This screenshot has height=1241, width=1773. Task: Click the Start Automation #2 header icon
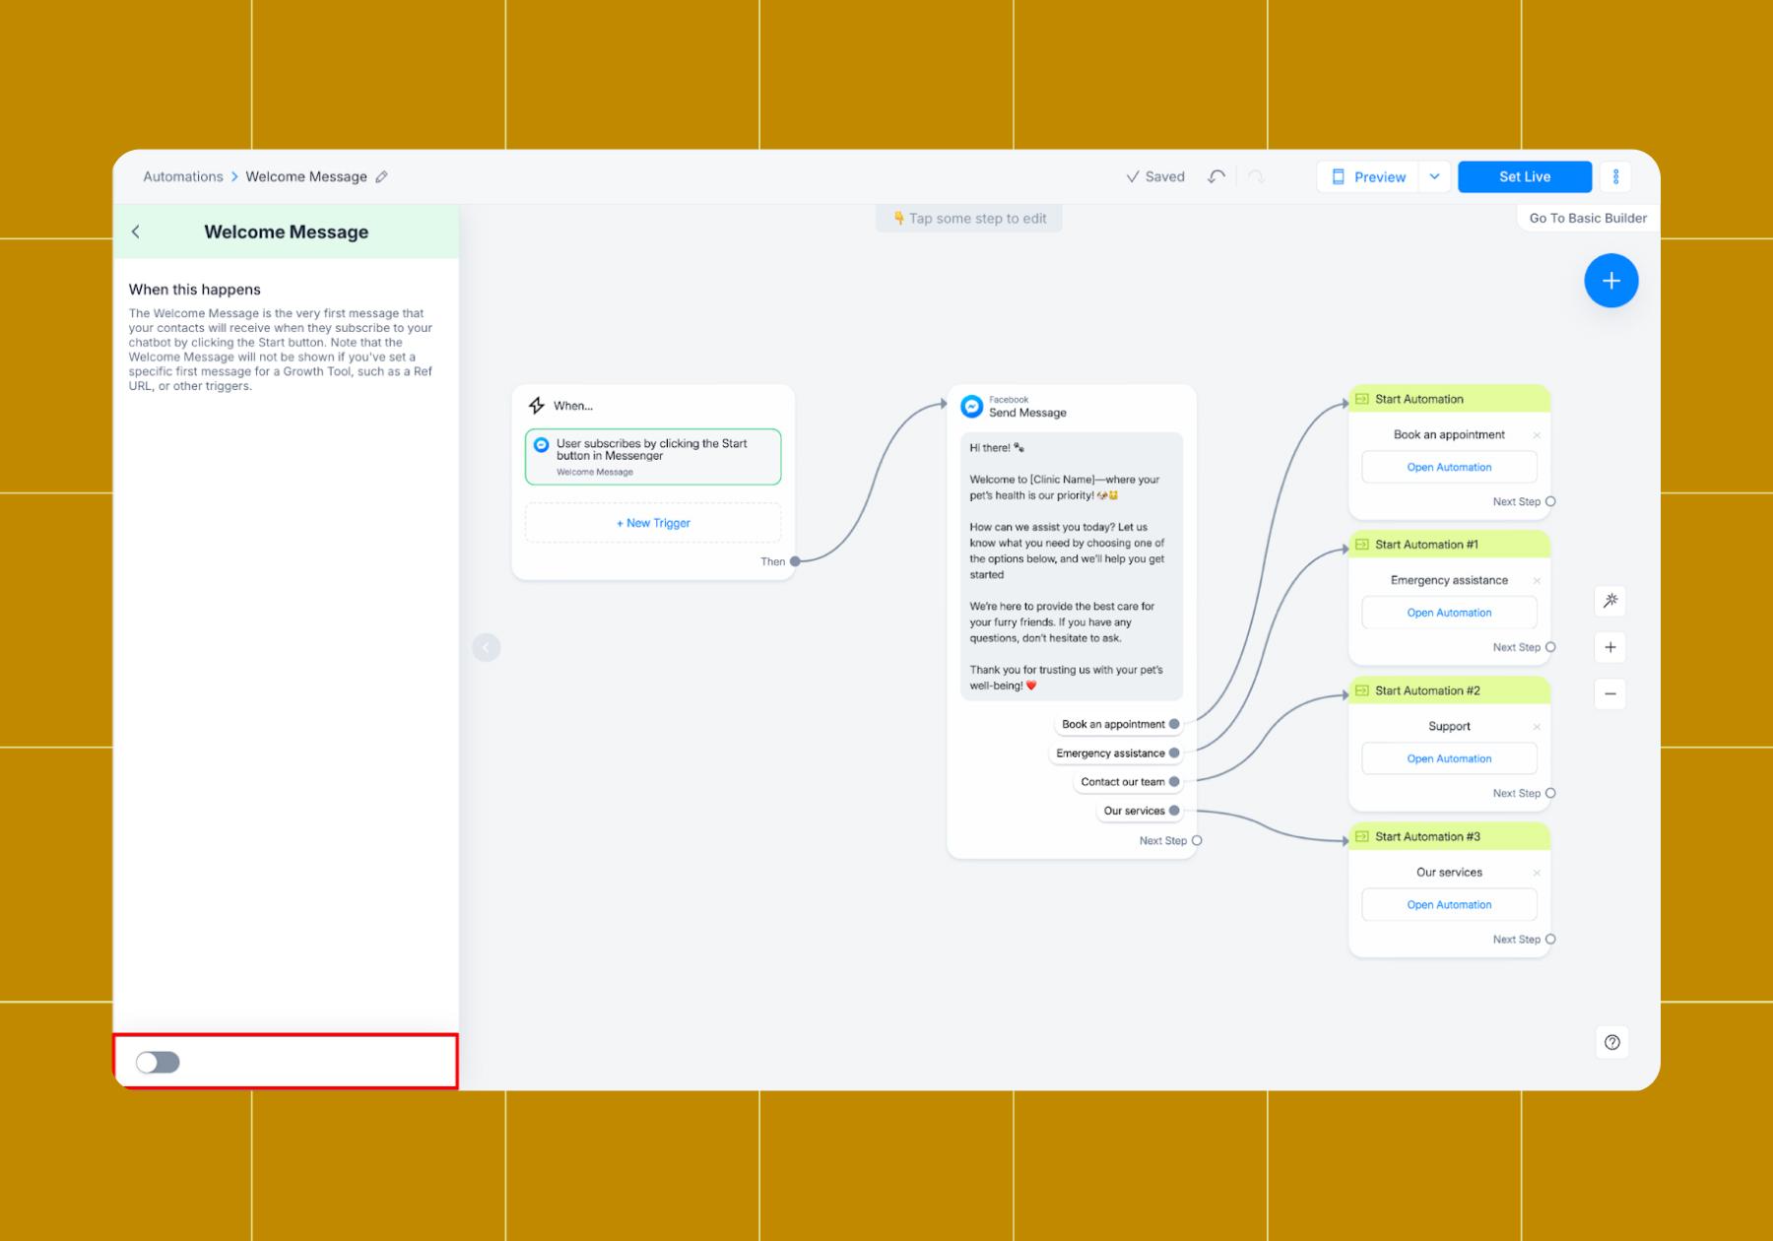(1362, 690)
